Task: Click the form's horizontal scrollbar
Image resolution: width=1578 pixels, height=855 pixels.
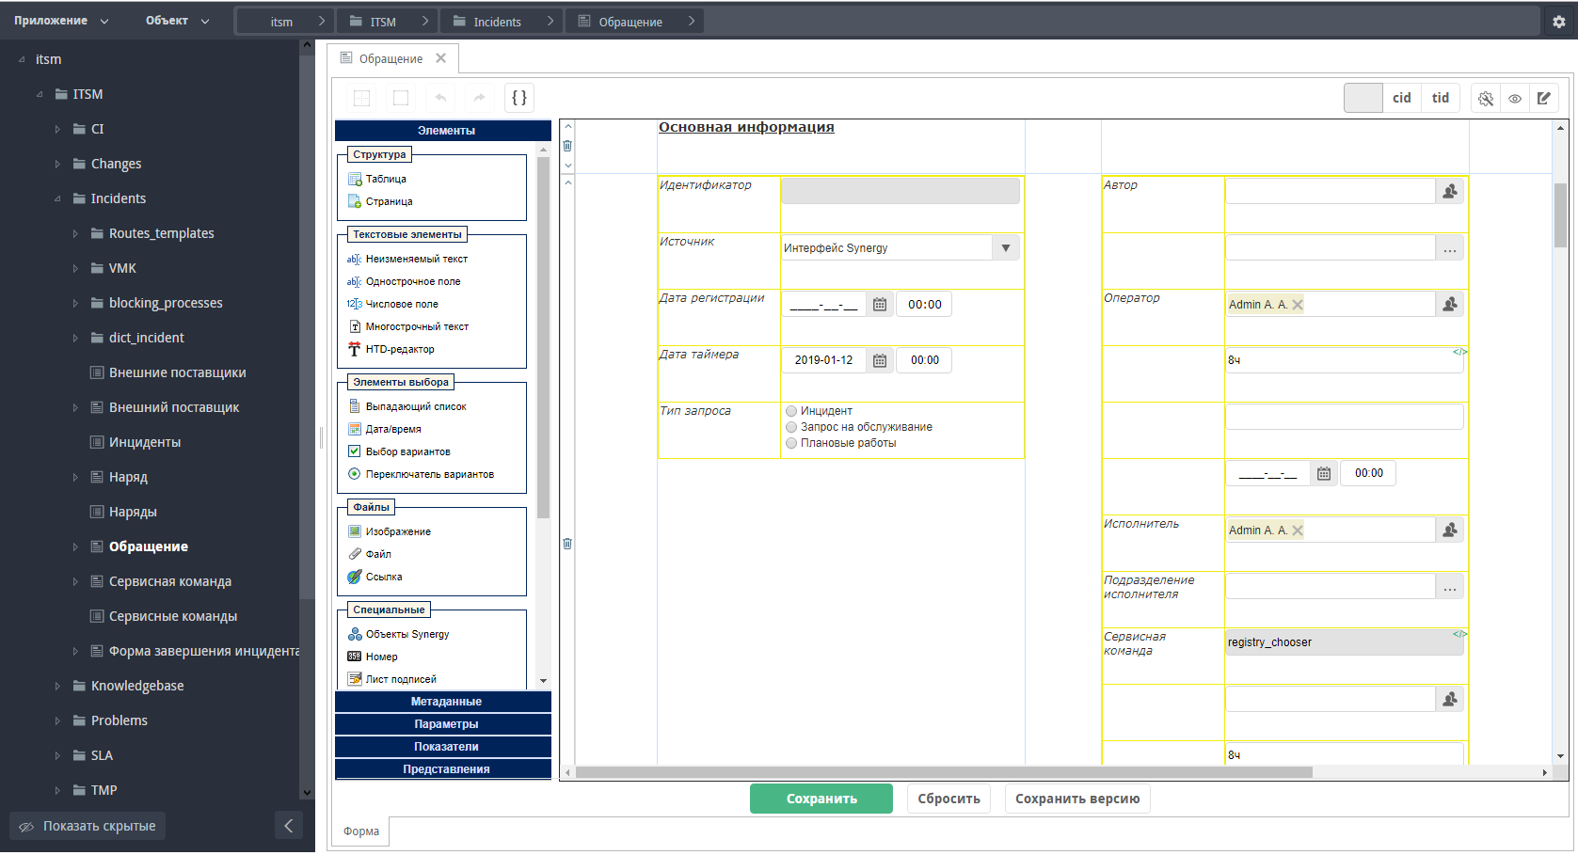Action: pos(944,772)
